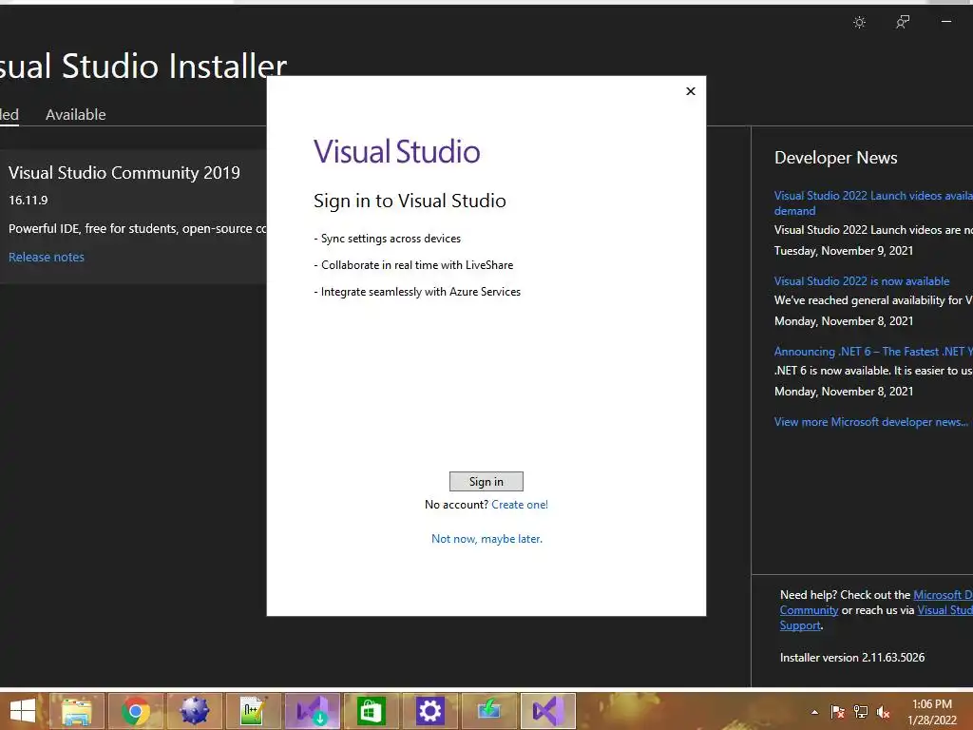Open the Support link in help text

tap(800, 625)
